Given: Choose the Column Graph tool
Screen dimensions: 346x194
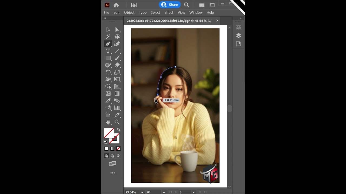Looking at the screenshot, I should (117, 108).
